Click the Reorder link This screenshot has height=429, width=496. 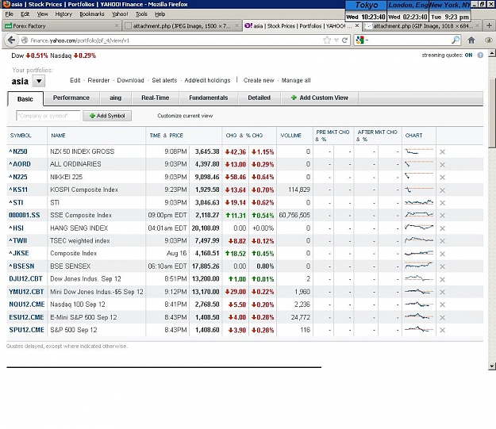coord(98,80)
